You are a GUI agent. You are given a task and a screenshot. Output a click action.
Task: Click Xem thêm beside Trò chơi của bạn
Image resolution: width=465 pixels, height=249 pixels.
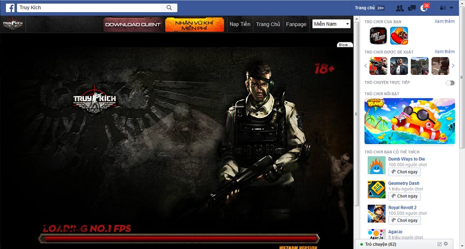point(444,21)
